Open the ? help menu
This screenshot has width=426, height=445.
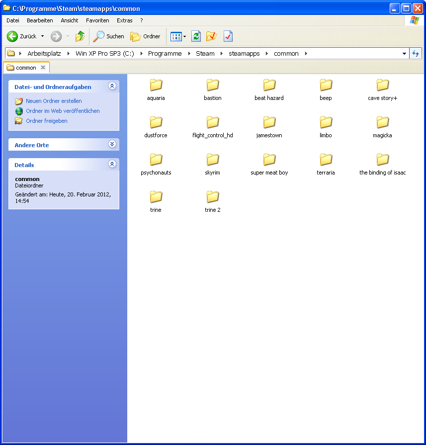(x=141, y=20)
